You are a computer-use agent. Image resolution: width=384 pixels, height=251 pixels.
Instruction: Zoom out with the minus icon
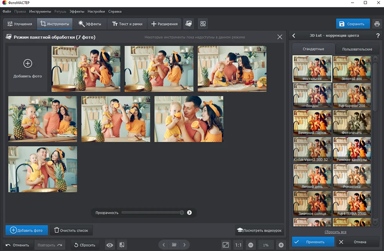tap(251, 245)
